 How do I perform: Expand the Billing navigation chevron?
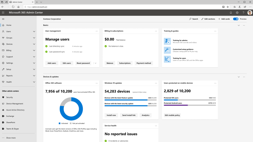[x=34, y=50]
